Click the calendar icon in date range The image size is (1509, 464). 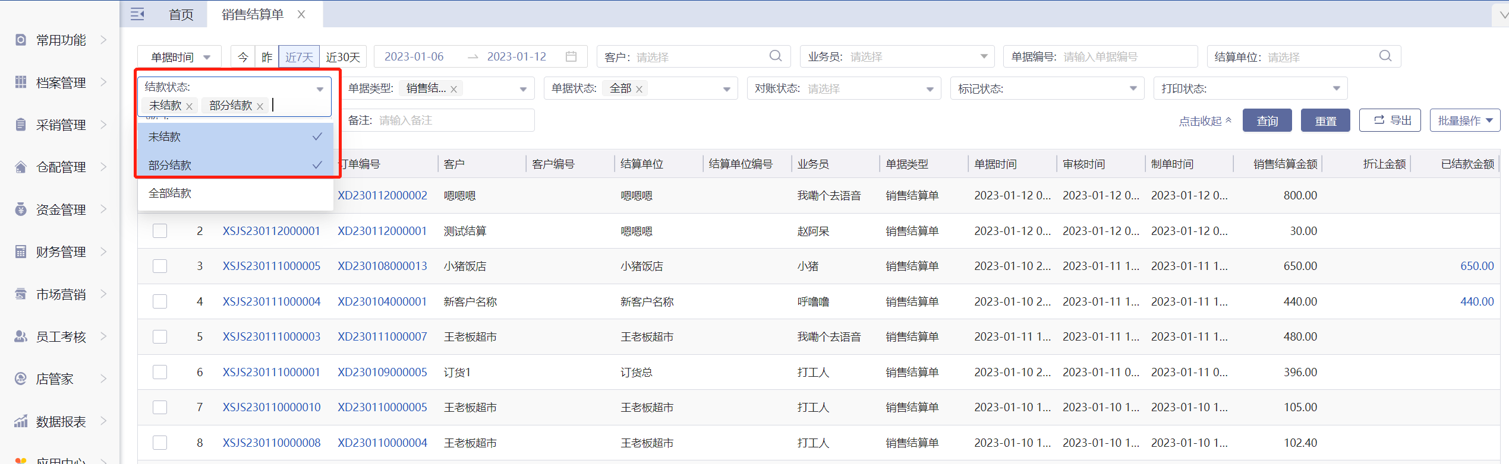[x=571, y=56]
